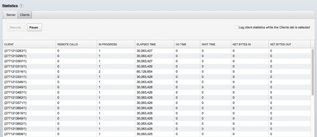Click In Progress value for client {2771213655/1}
The width and height of the screenshot is (317, 137).
100,129
